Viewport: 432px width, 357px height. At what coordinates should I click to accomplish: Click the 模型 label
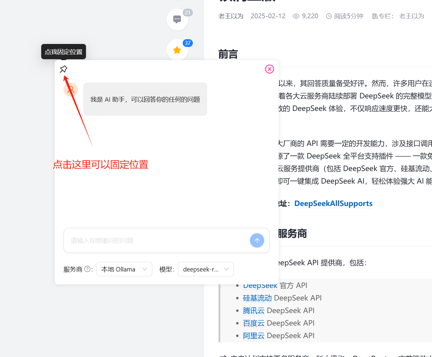(167, 269)
